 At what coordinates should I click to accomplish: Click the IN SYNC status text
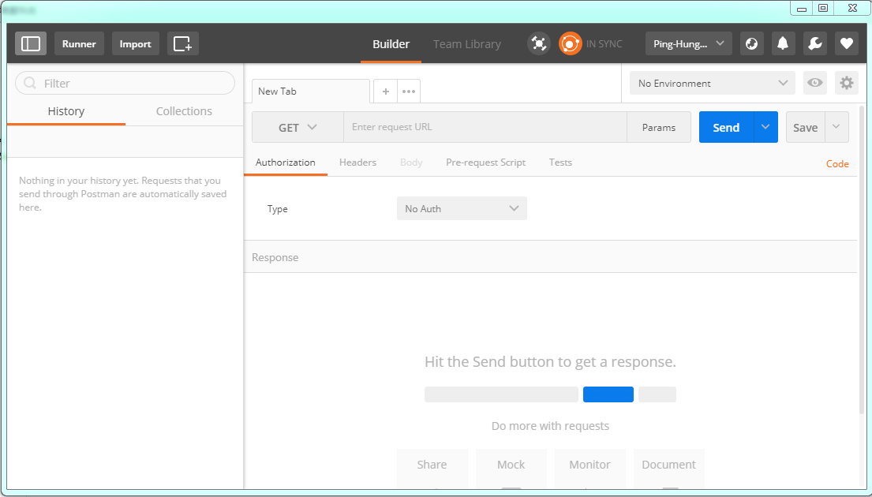pos(604,44)
